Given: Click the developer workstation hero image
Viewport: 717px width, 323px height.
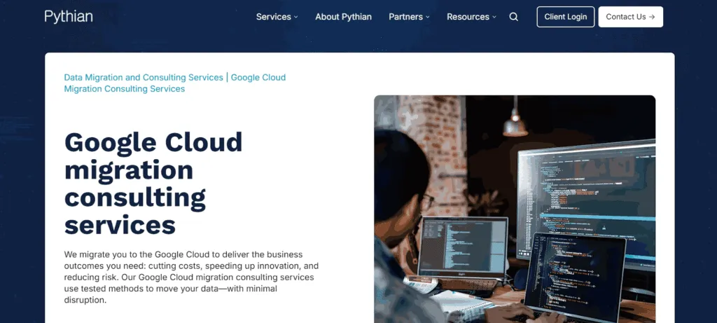Looking at the screenshot, I should coord(515,209).
